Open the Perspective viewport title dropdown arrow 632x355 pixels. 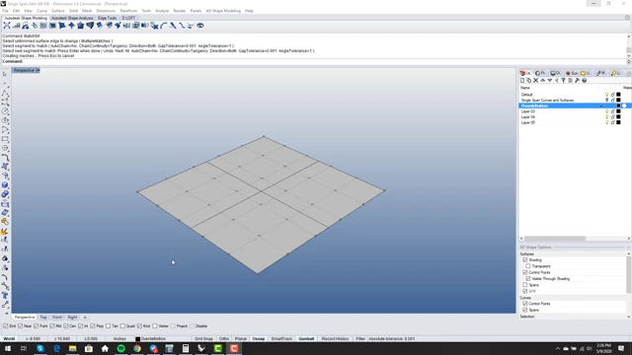[x=38, y=70]
